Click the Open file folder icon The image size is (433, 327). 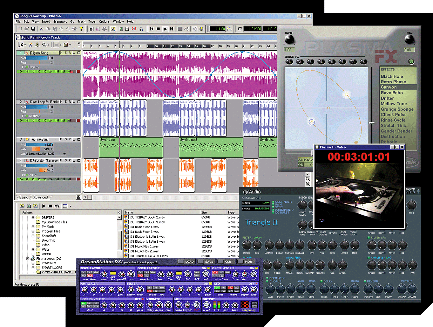click(27, 29)
